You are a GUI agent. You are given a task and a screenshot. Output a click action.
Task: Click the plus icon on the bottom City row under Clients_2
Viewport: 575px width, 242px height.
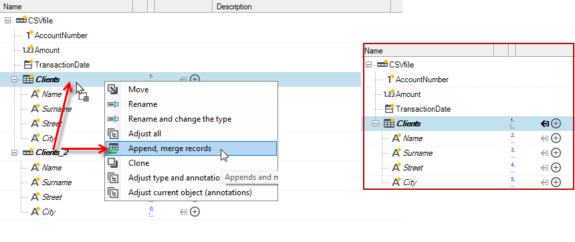pos(195,211)
